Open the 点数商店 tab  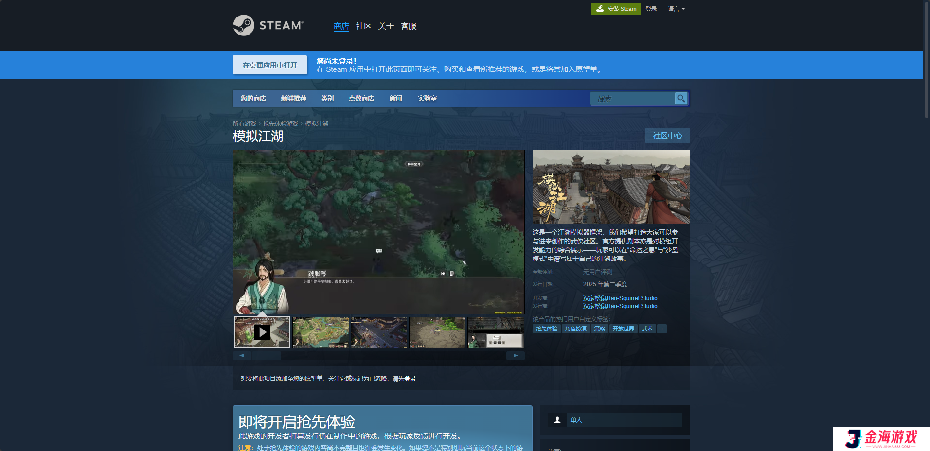(x=361, y=98)
